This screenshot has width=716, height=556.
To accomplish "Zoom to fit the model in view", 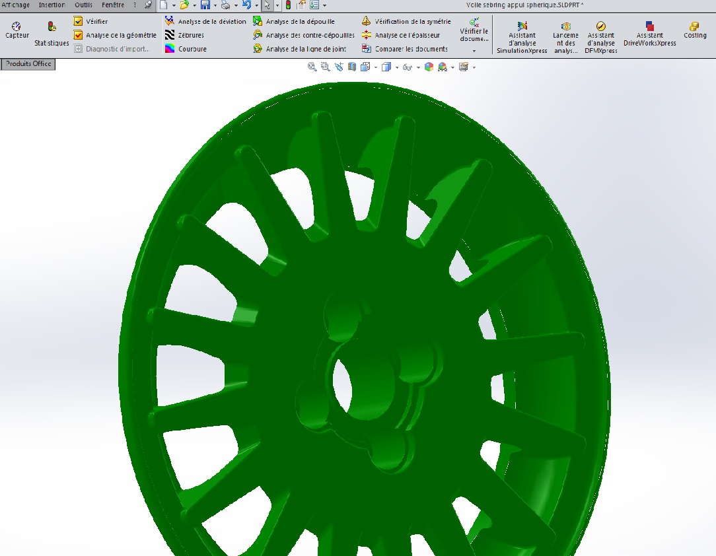I will click(x=312, y=67).
